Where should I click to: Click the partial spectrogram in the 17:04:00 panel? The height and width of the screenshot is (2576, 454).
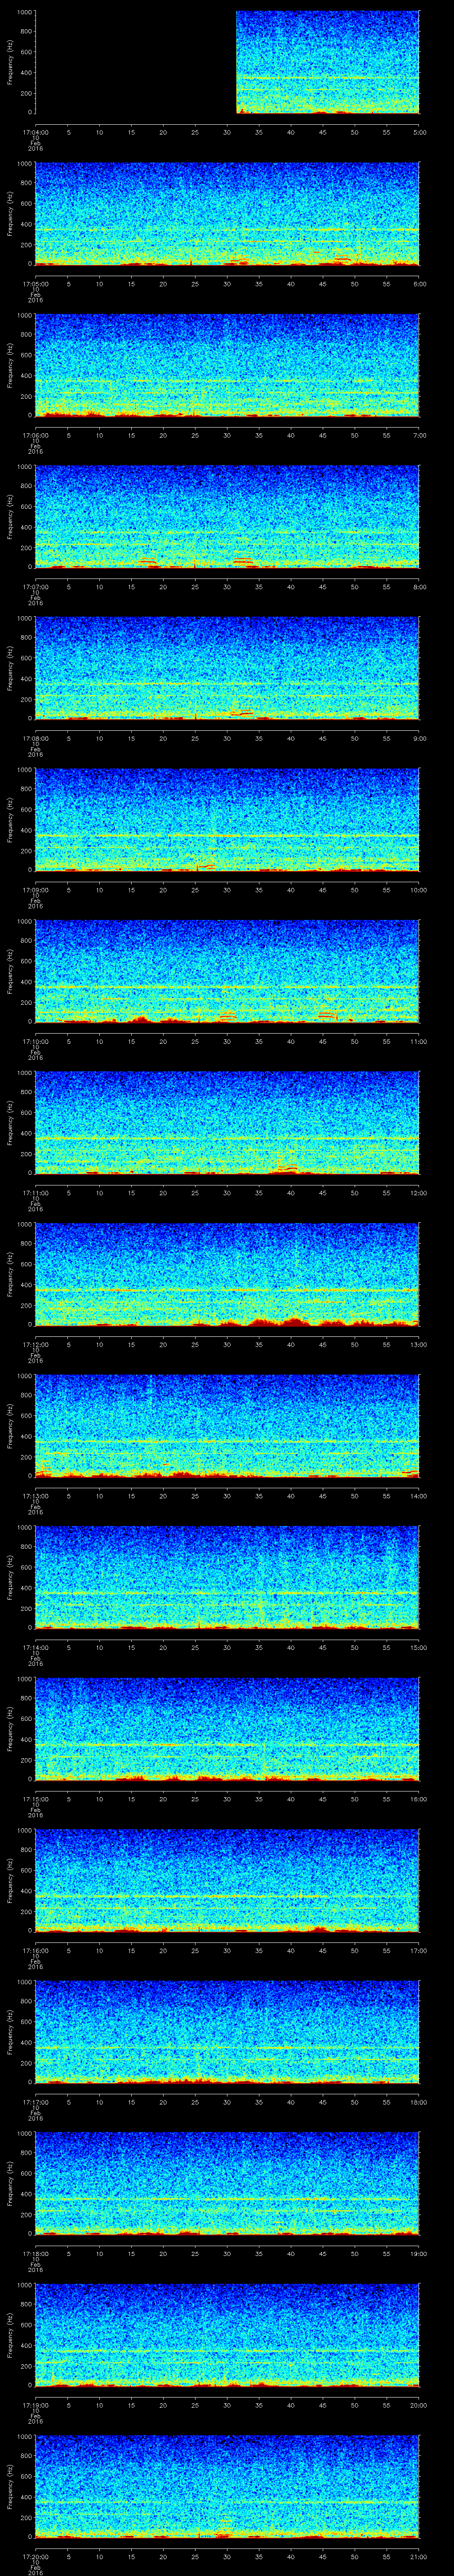327,62
